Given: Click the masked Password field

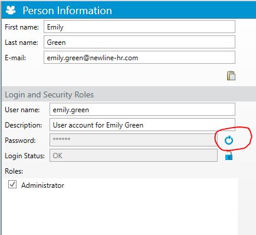Looking at the screenshot, I should click(x=133, y=140).
